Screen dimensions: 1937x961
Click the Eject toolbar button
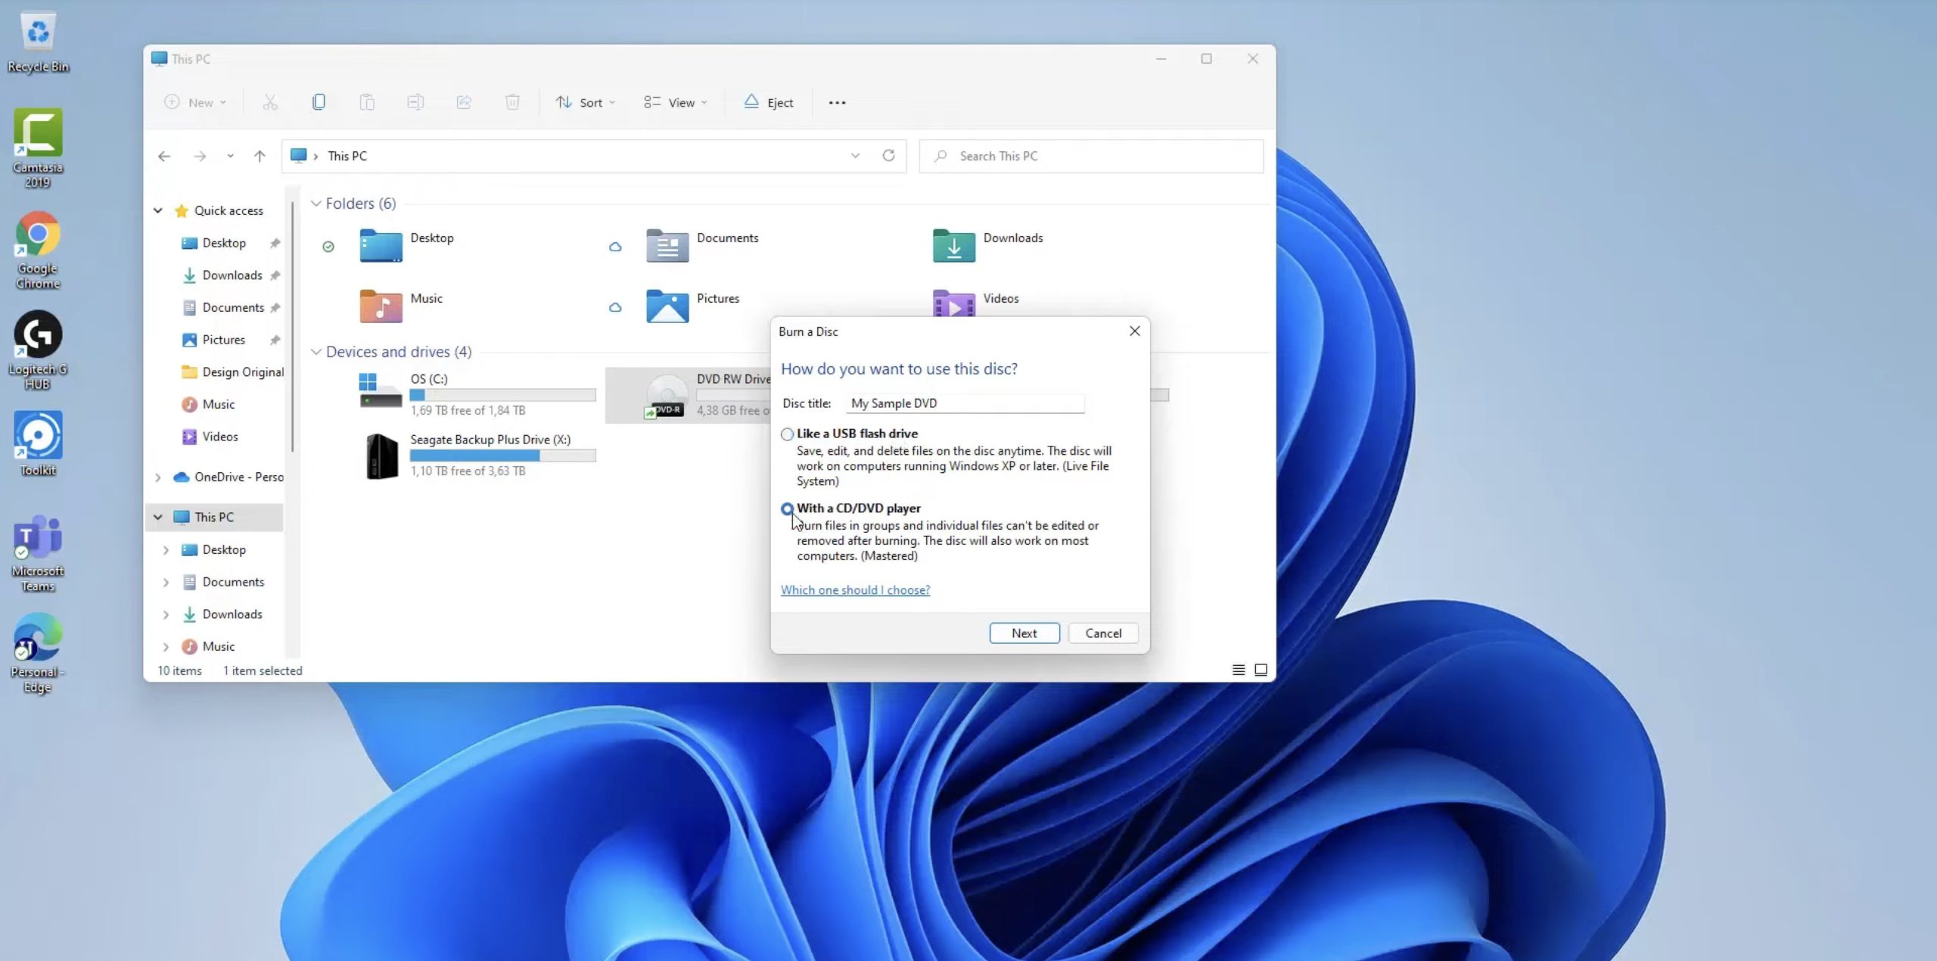click(769, 102)
